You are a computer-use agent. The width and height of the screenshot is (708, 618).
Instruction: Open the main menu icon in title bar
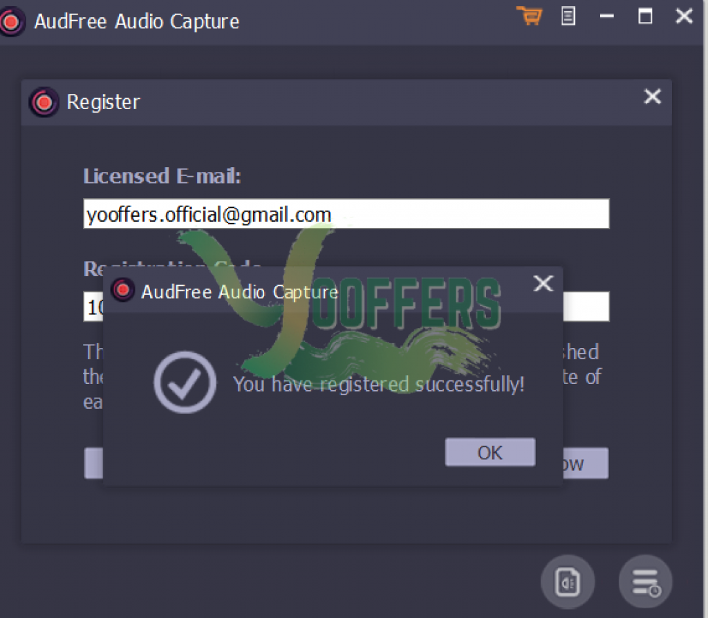(568, 17)
